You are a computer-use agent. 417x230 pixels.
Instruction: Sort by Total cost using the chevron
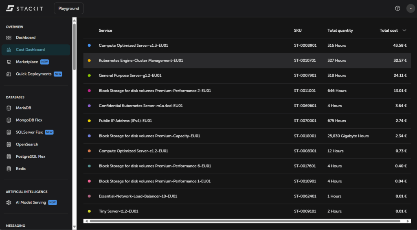404,30
